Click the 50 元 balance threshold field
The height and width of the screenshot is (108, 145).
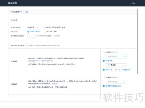pyautogui.click(x=117, y=70)
